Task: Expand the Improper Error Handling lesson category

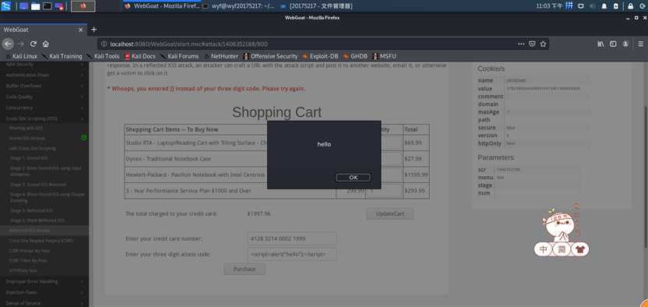Action: [x=44, y=281]
